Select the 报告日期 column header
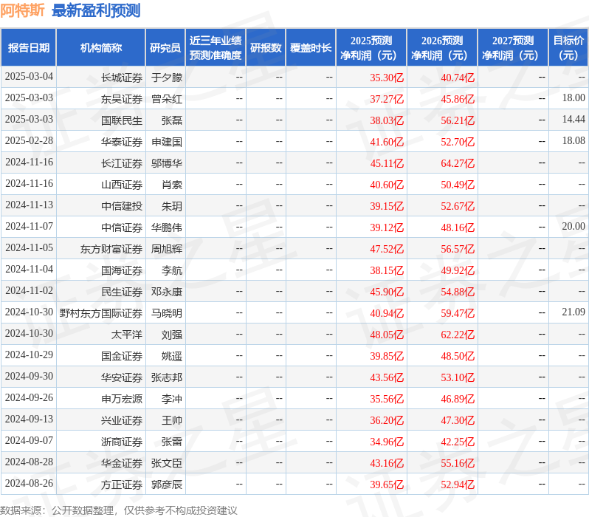589x517 pixels. pos(29,48)
